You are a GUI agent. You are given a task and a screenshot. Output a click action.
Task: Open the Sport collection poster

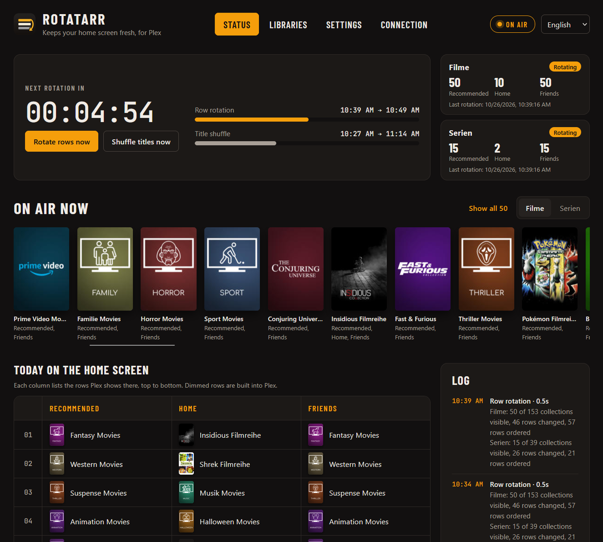232,269
